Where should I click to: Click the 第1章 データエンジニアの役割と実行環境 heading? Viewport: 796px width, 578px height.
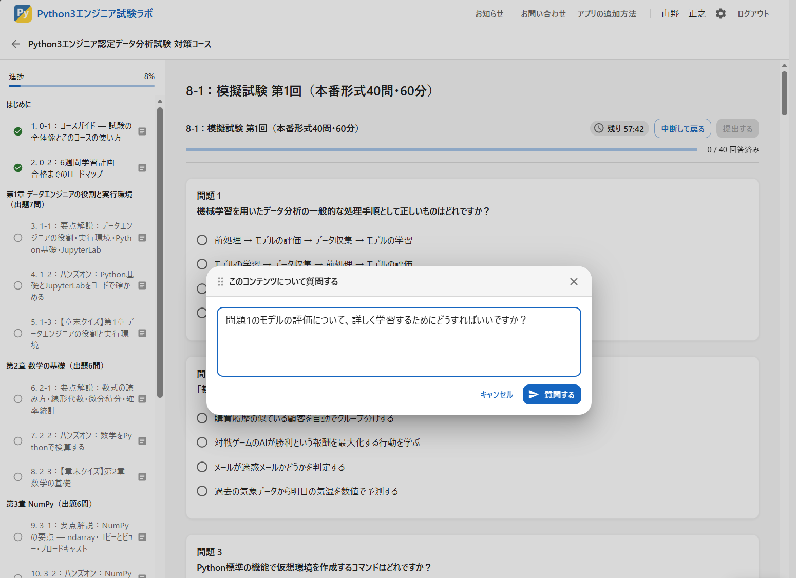coord(69,199)
